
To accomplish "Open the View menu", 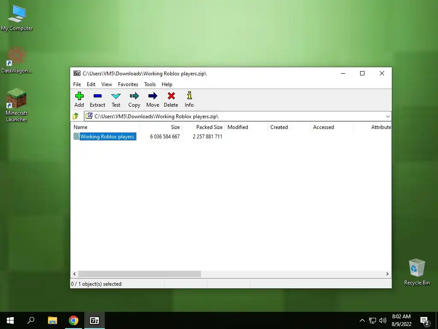I will click(107, 84).
